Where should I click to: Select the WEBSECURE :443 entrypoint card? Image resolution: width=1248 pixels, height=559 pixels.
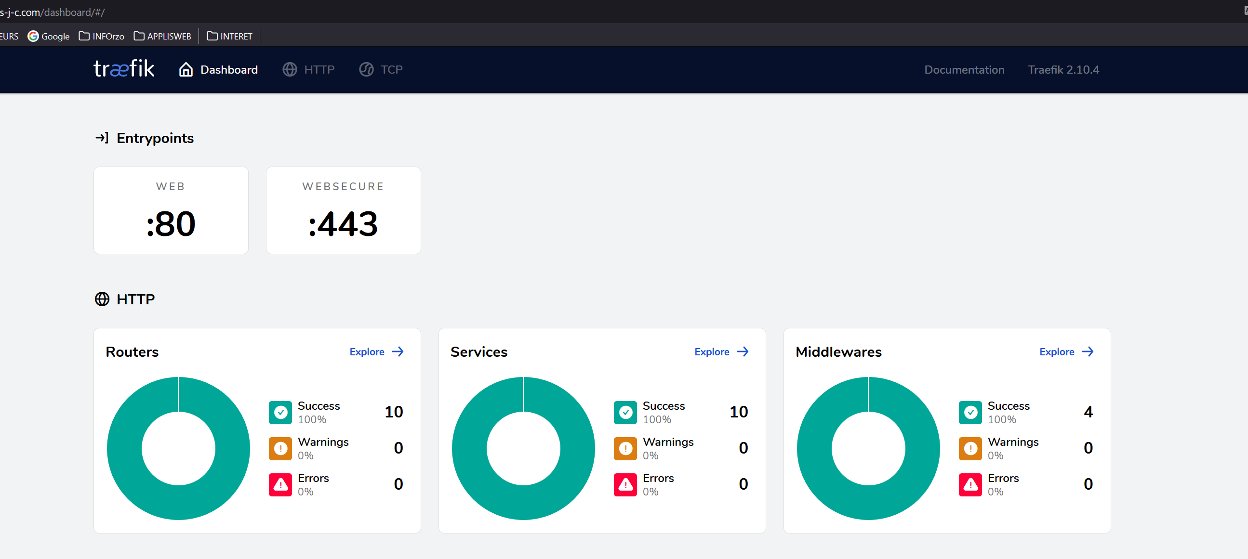pos(343,210)
